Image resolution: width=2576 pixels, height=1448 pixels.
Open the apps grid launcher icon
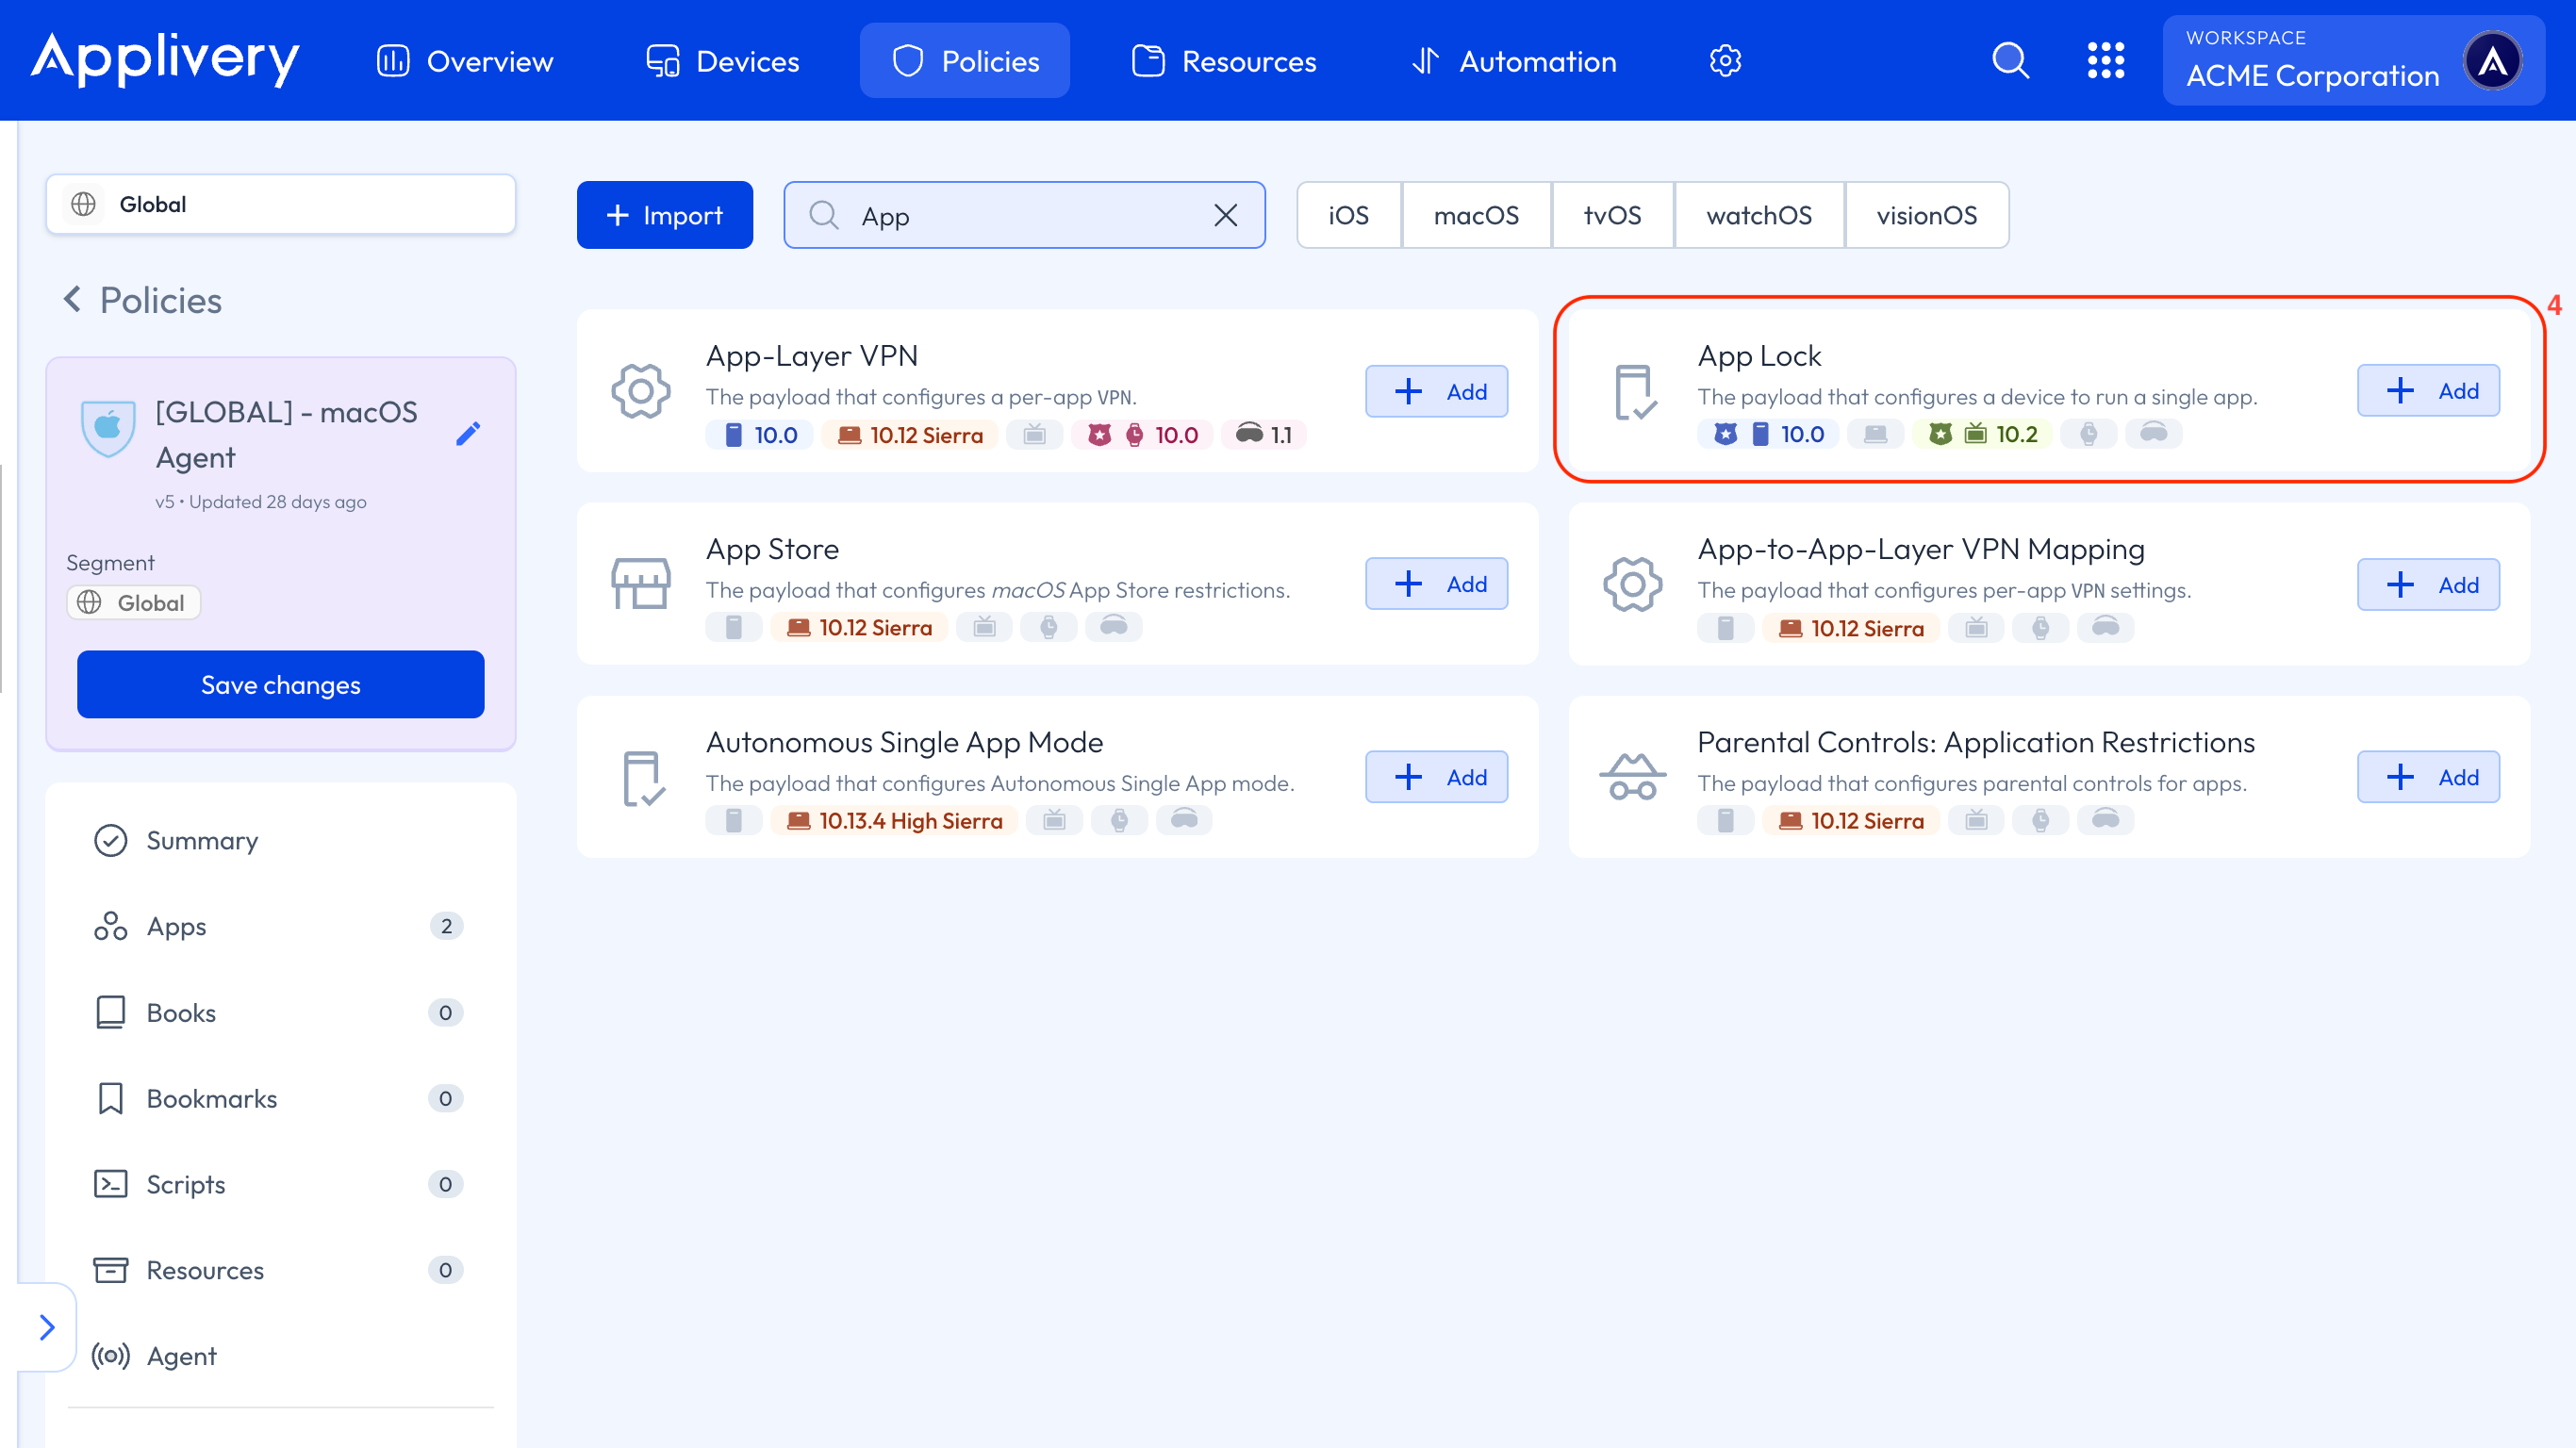(x=2105, y=61)
